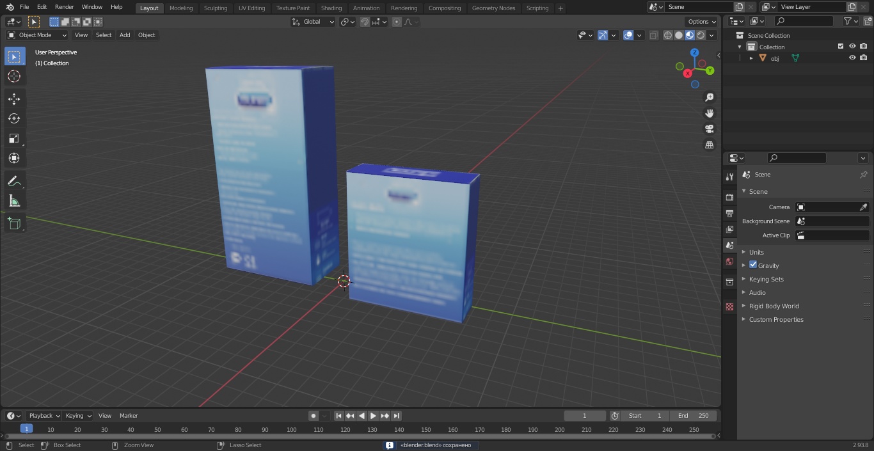This screenshot has width=874, height=451.
Task: Open the Playback dropdown
Action: [x=44, y=416]
